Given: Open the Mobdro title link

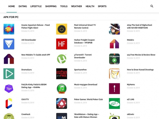Looking at the screenshot, I should click(130, 40).
